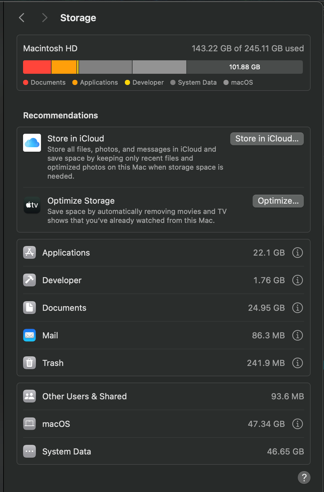Select the macOS row label
The width and height of the screenshot is (324, 492).
coord(56,424)
